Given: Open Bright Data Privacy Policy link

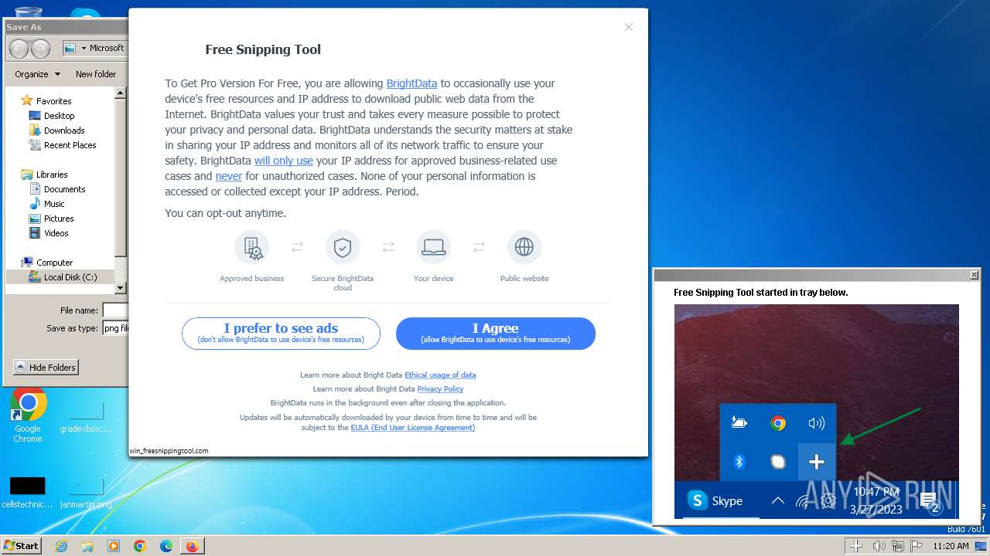Looking at the screenshot, I should click(x=440, y=388).
